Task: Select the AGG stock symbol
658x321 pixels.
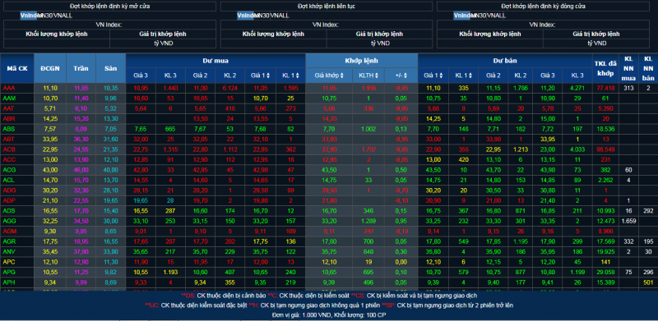Action: (x=9, y=221)
